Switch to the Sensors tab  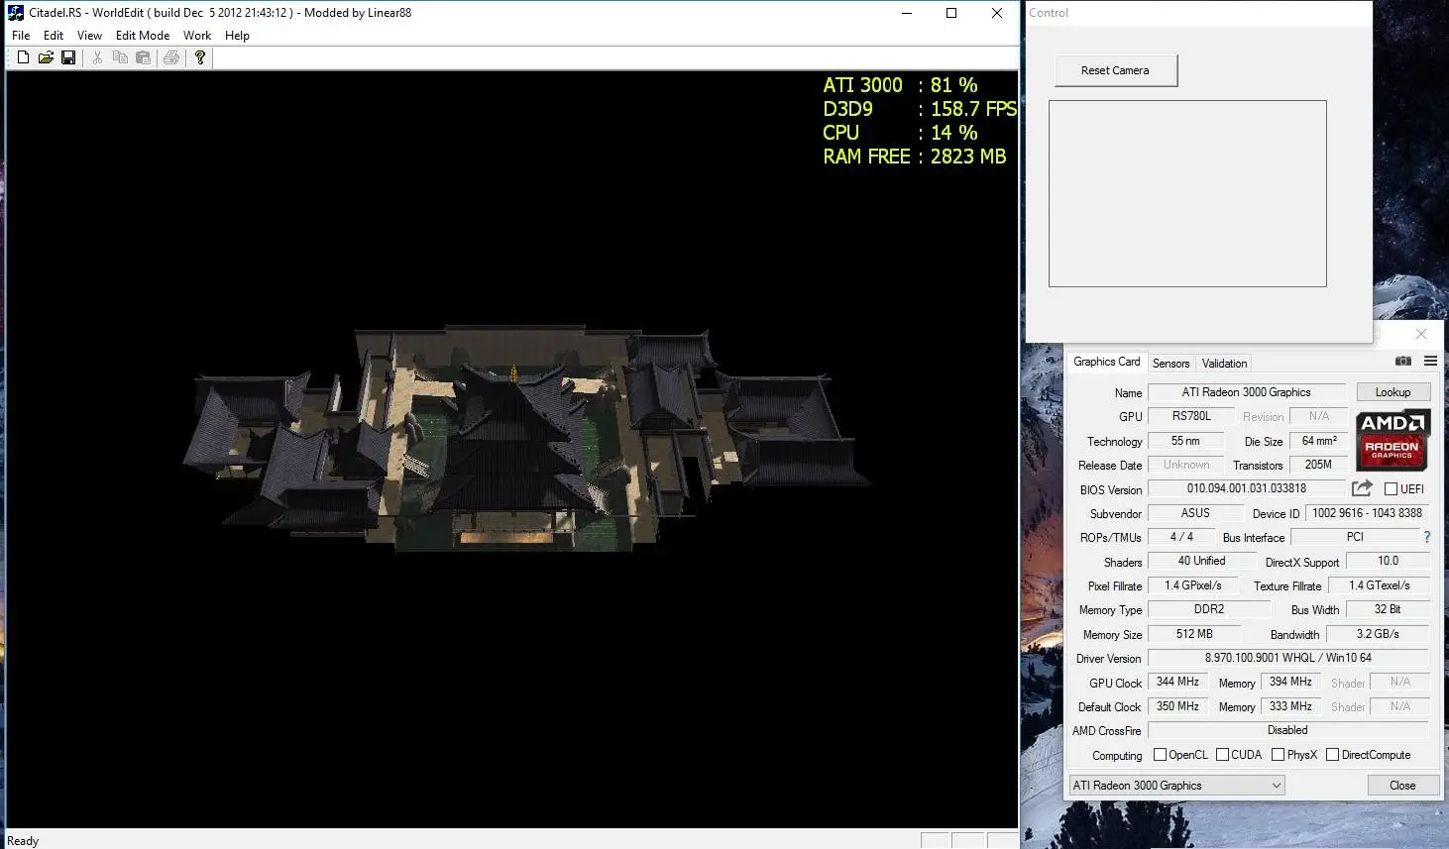click(1170, 364)
